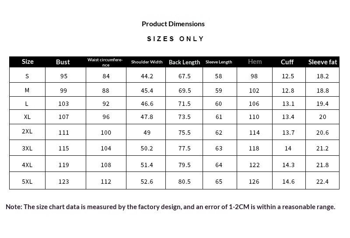This screenshot has width=350, height=238.
Task: Click the Product Dimensions heading
Action: pyautogui.click(x=173, y=24)
